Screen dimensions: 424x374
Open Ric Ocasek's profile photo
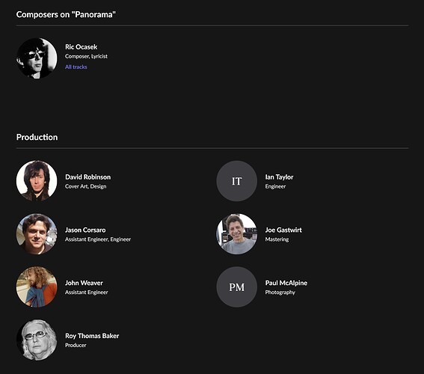[37, 58]
